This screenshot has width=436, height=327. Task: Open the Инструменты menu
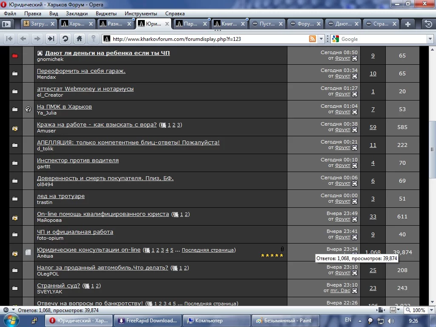pos(141,14)
